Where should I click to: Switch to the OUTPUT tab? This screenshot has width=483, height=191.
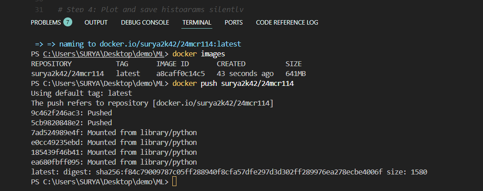[x=96, y=22]
